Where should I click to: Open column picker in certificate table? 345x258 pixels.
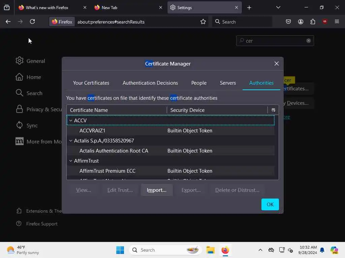[x=273, y=110]
